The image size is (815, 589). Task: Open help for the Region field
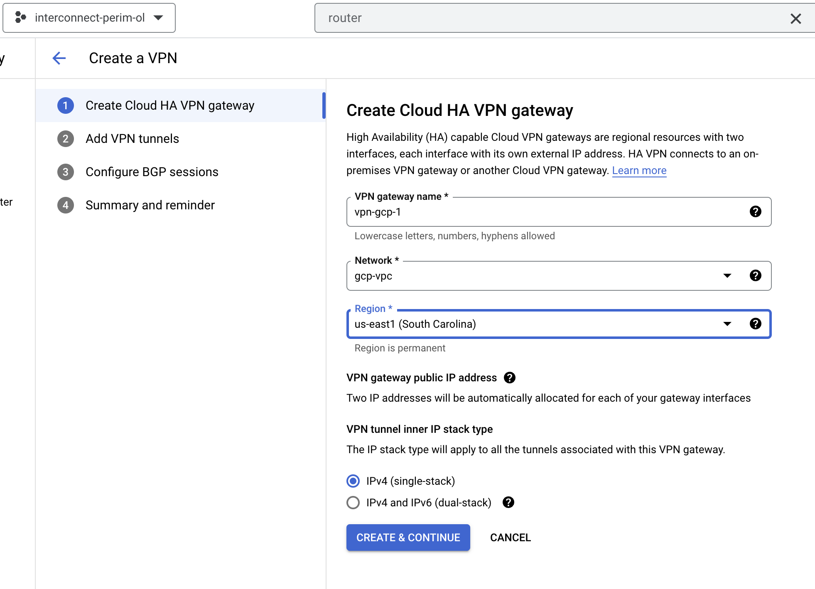coord(756,324)
